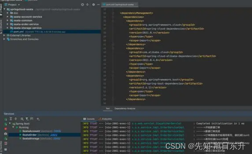Click the Structure vertical side tab
The height and width of the screenshot is (154, 252).
pos(1,27)
